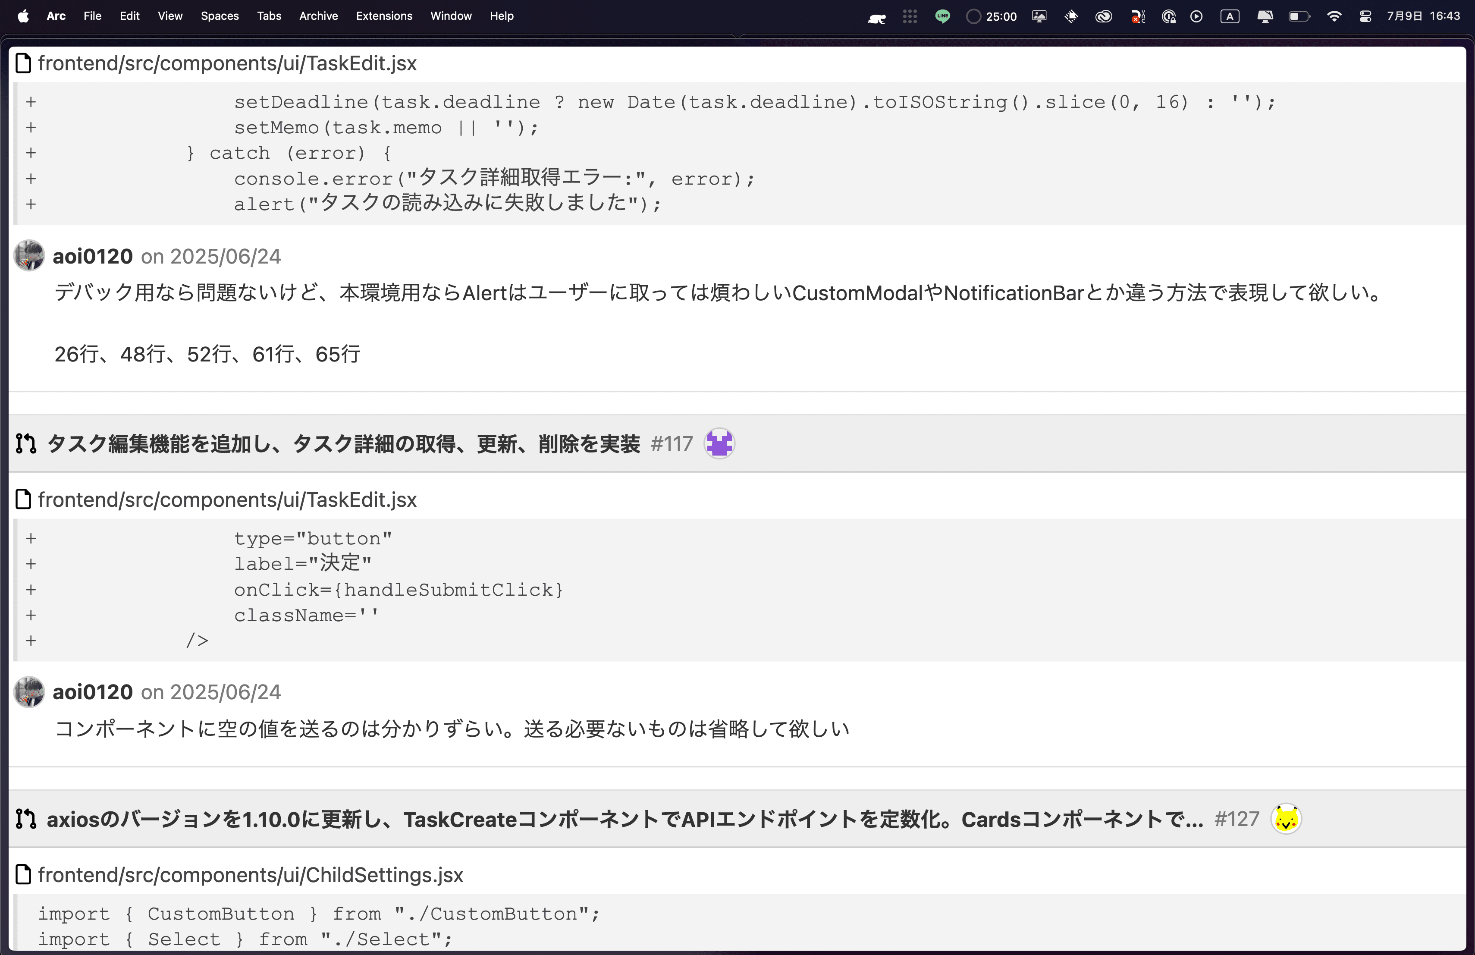Open aoi0120 profile on the Alert comment

tap(92, 256)
